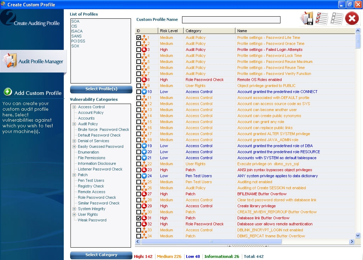Click the orange medium-risk icon on row 1
The width and height of the screenshot is (363, 260).
point(144,37)
